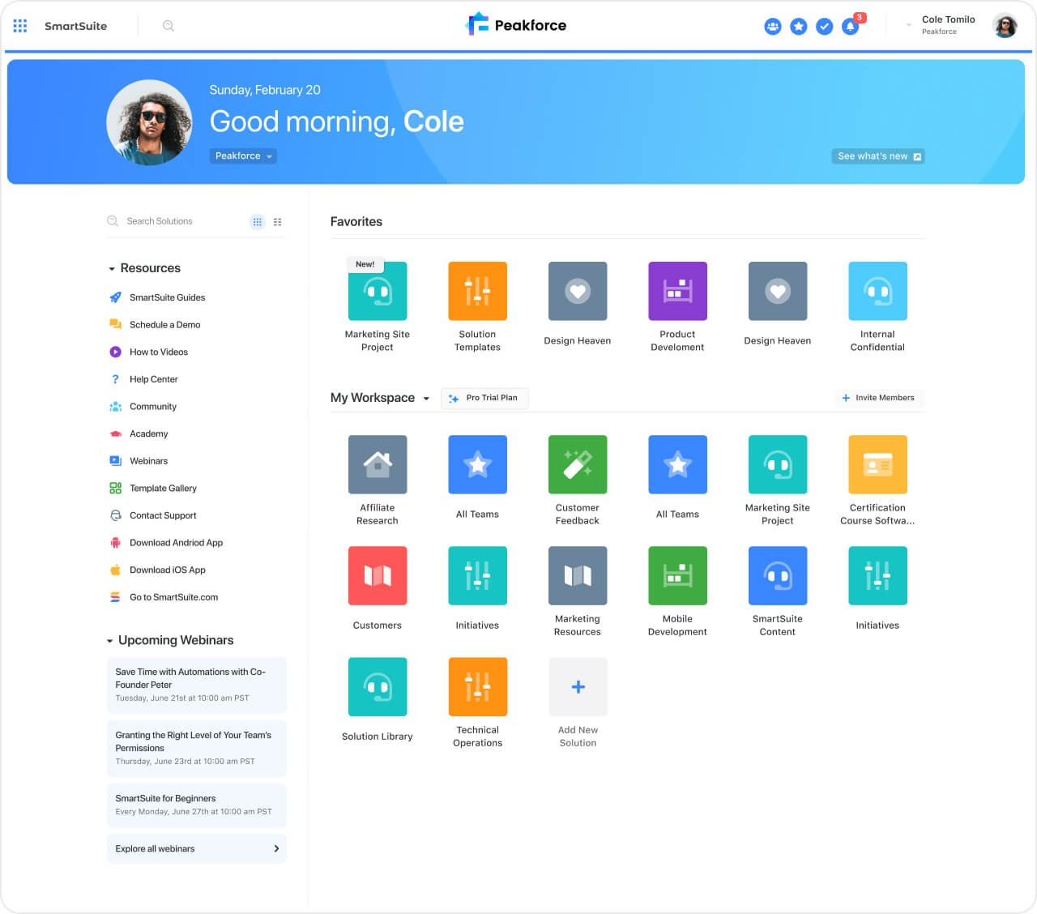Screen dimensions: 1037x914
Task: Collapse the Resources section
Action: click(x=111, y=268)
